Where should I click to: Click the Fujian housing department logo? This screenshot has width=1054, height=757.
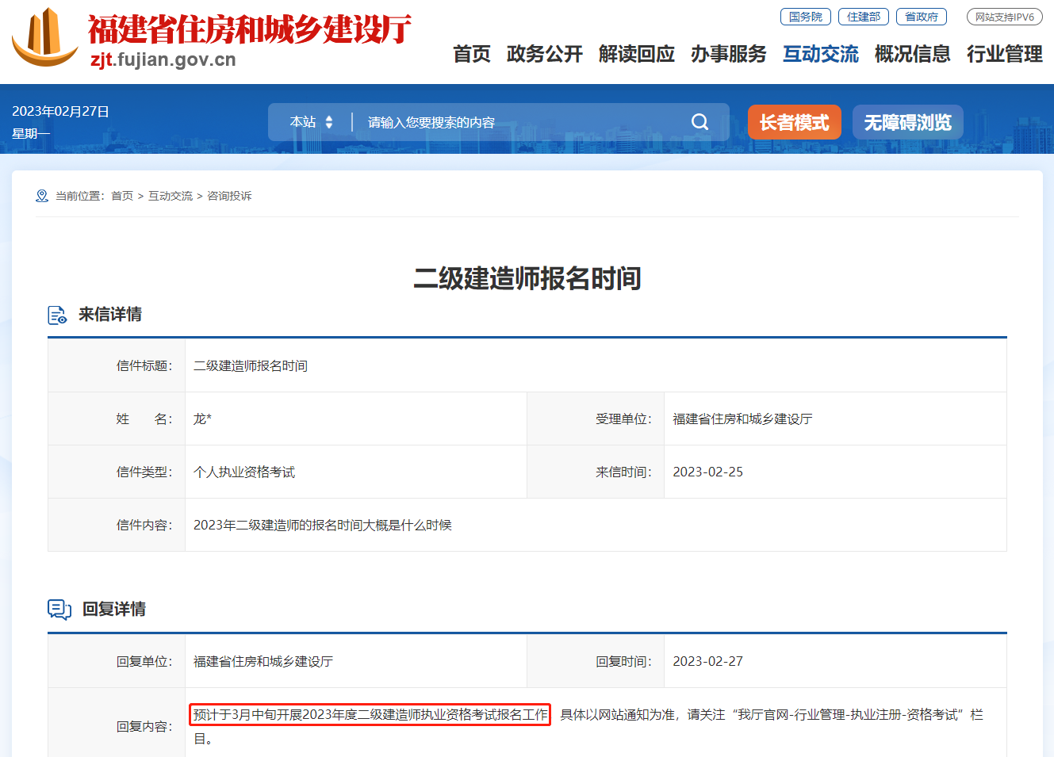(45, 38)
